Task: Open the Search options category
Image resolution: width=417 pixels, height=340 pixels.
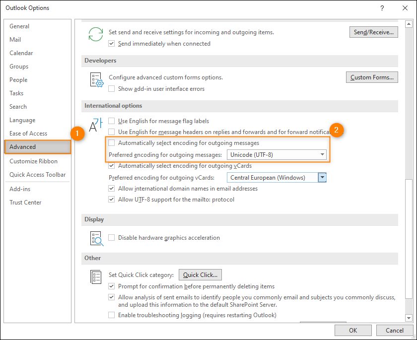Action: click(38, 107)
